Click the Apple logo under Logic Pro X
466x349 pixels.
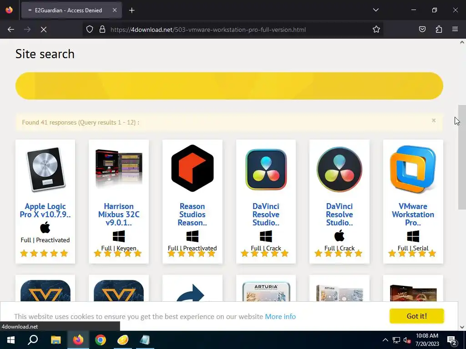tap(45, 228)
